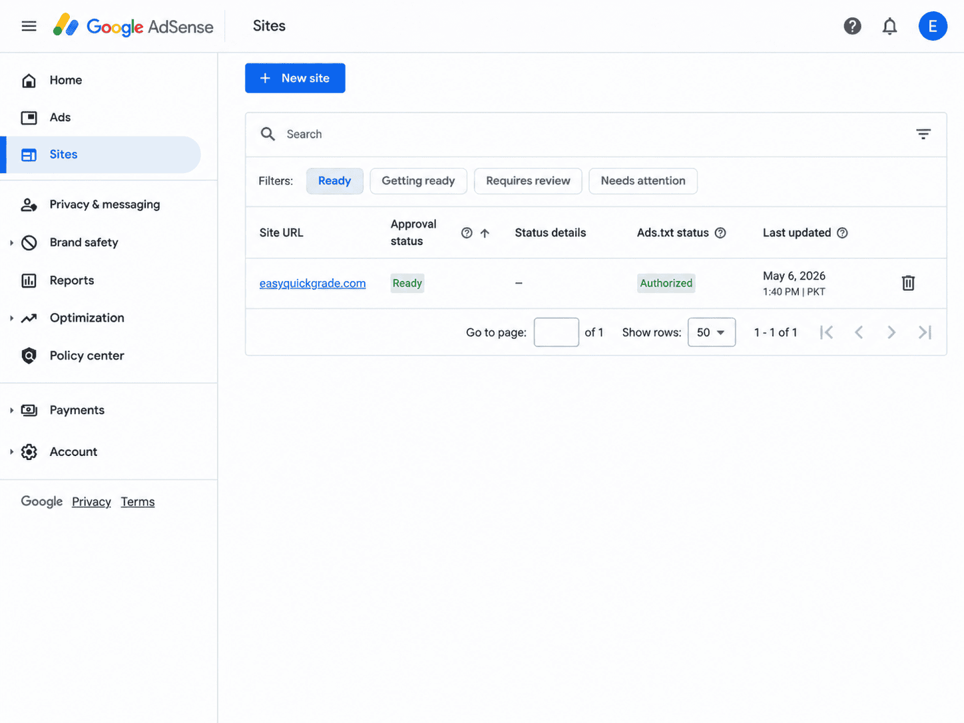964x723 pixels.
Task: Show help for Approval status column
Action: pyautogui.click(x=467, y=233)
